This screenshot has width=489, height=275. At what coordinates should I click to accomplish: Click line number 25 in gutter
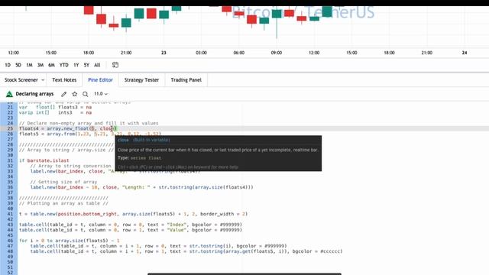point(10,128)
